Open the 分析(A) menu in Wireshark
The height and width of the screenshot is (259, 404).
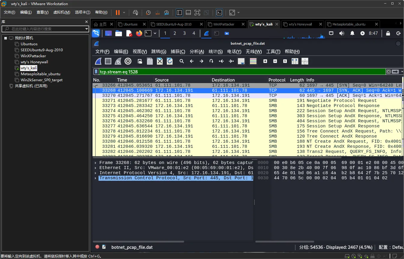197,52
